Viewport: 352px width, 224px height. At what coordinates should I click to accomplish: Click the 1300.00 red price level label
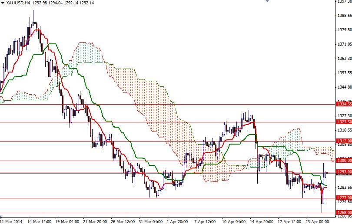(344, 160)
